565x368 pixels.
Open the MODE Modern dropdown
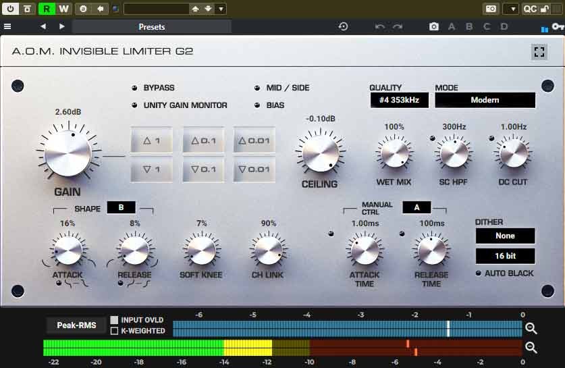coord(485,100)
